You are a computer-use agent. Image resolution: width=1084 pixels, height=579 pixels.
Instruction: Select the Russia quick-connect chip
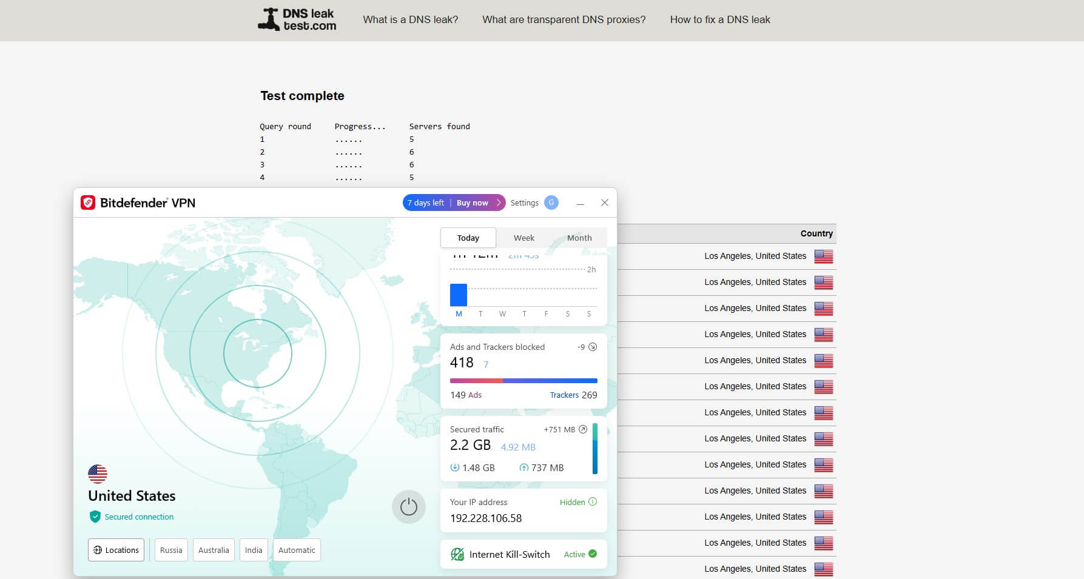[171, 550]
